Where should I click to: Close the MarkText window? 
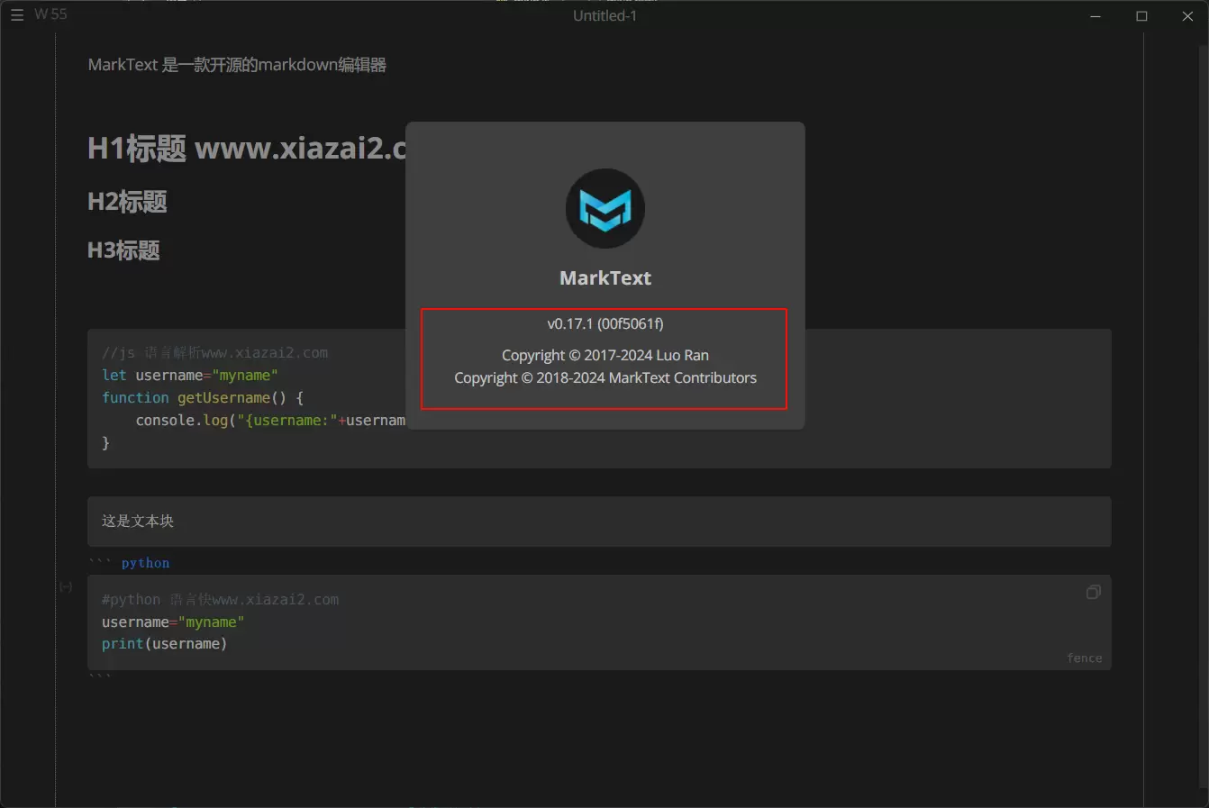1187,16
